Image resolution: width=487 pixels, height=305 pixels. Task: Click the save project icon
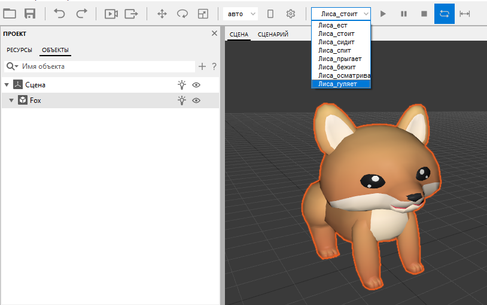[30, 13]
